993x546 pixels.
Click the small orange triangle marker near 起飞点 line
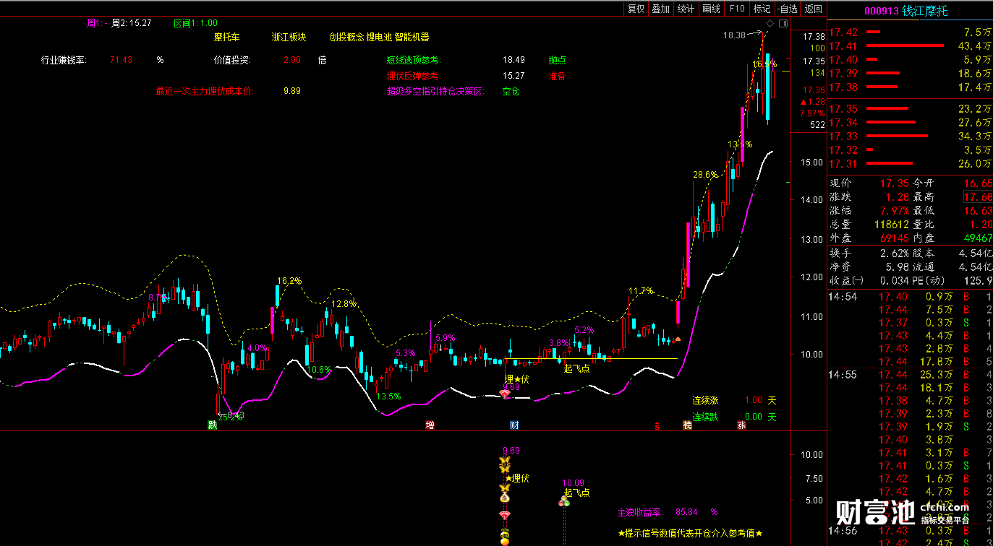[678, 338]
